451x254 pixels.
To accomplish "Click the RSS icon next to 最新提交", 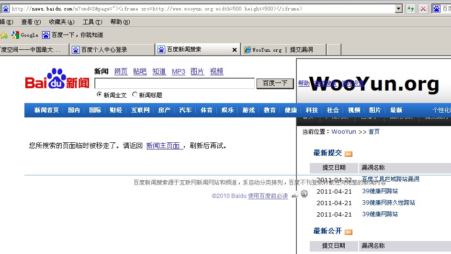I will coord(349,154).
